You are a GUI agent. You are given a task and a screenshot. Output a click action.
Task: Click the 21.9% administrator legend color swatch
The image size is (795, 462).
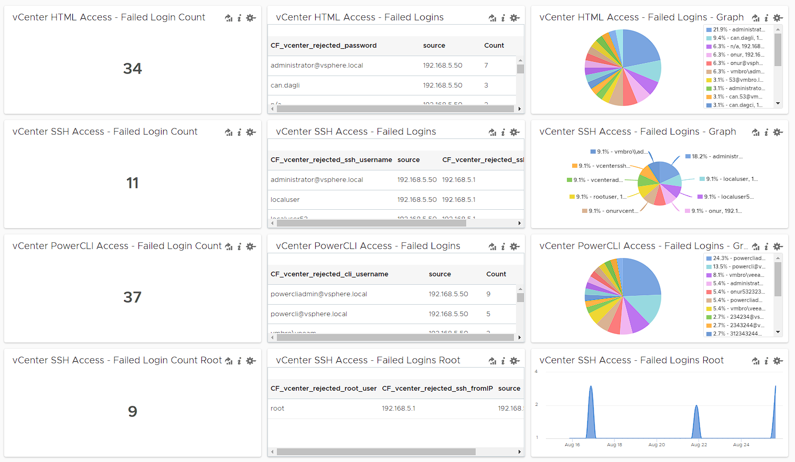click(x=709, y=30)
